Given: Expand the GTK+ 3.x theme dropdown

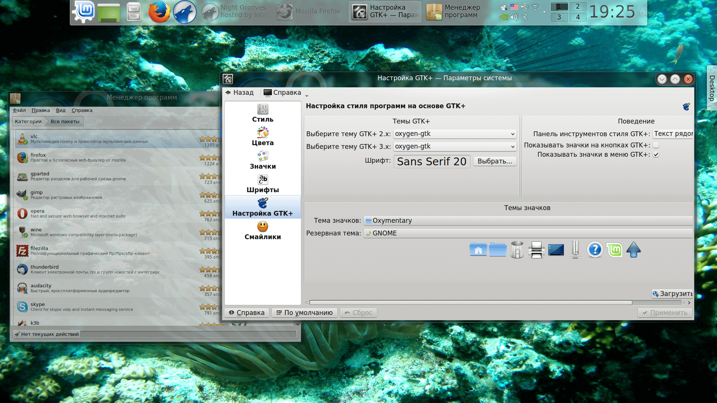Looking at the screenshot, I should 455,147.
